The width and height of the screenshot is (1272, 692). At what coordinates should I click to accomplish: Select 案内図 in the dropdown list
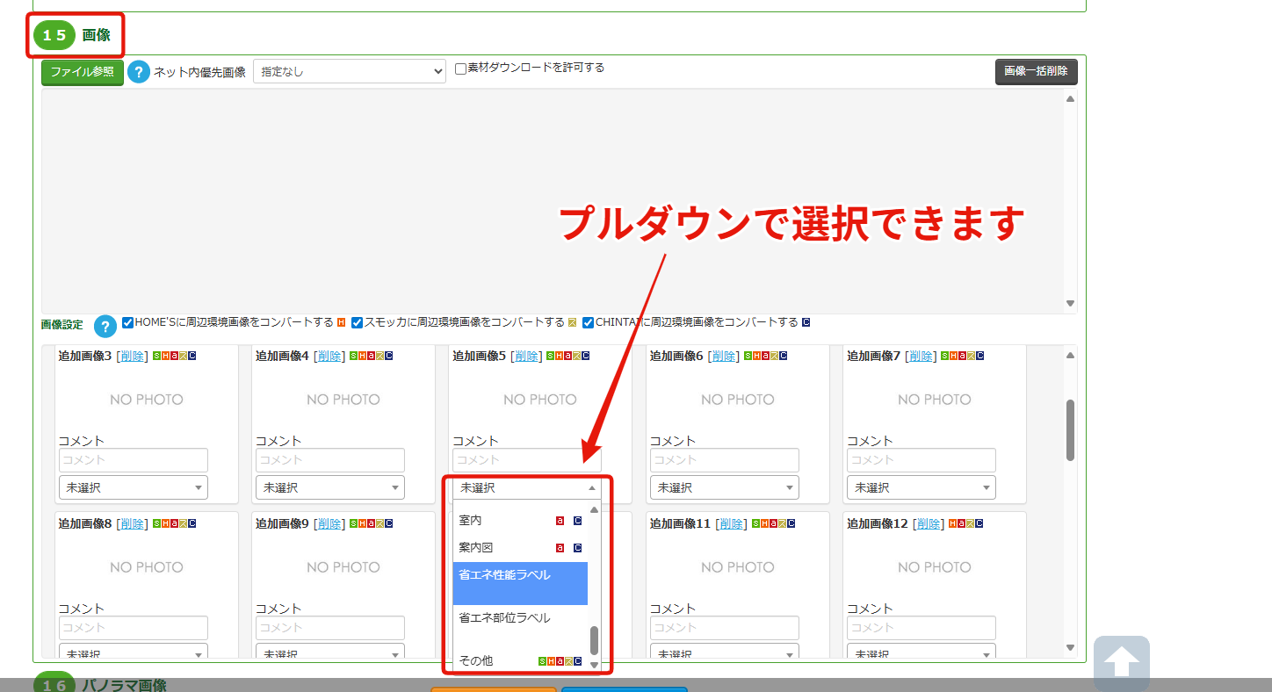[520, 547]
